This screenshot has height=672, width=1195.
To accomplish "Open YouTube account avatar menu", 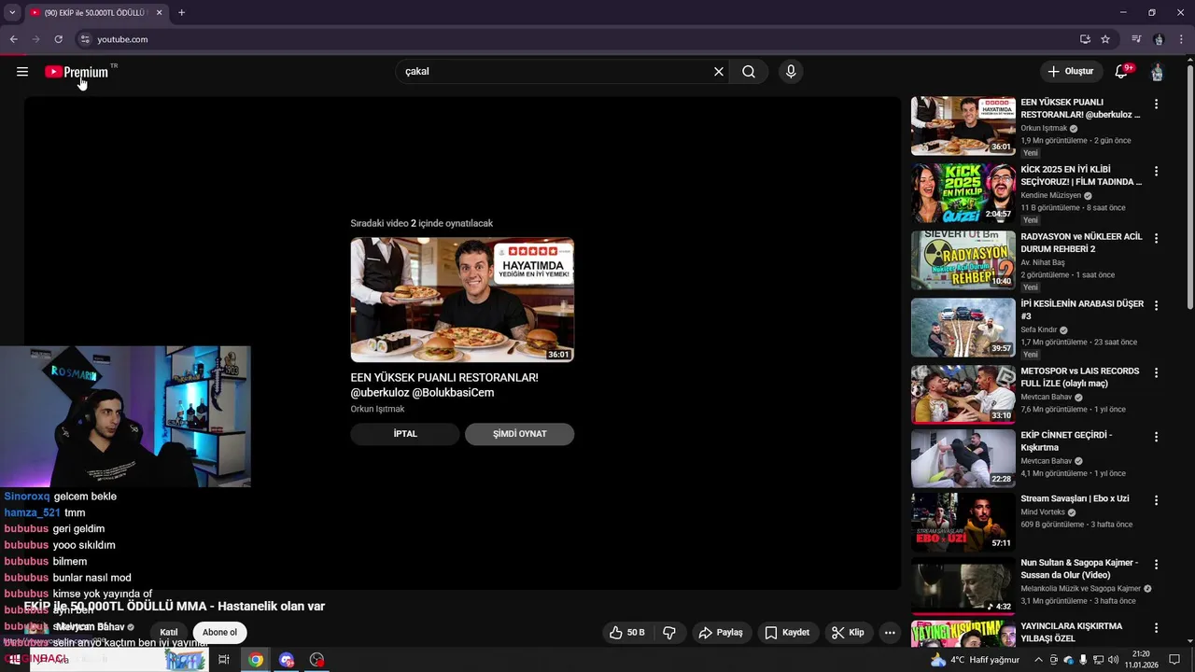I will [1158, 72].
